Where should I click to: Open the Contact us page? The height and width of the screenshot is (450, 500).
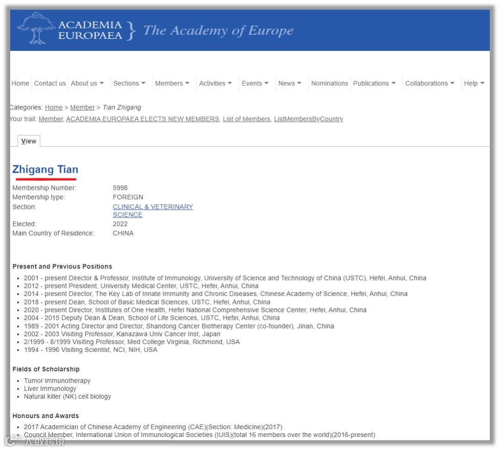(50, 83)
